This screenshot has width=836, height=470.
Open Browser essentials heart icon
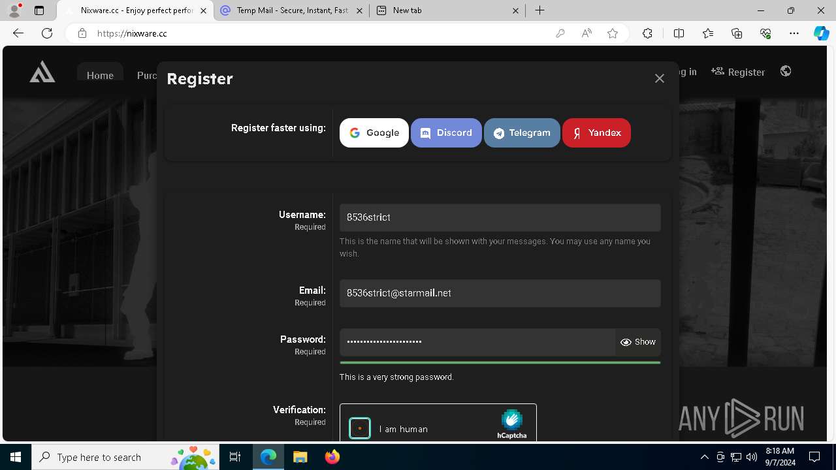tap(765, 33)
